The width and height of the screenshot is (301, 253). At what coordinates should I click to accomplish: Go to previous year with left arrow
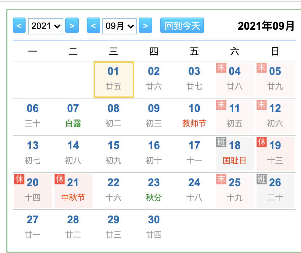click(x=19, y=25)
